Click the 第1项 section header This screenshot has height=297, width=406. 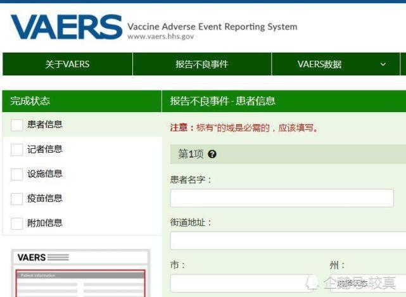288,155
